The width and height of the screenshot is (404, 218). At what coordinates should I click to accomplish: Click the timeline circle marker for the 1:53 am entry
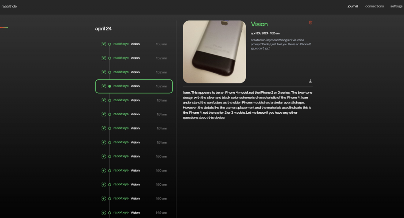(110, 44)
